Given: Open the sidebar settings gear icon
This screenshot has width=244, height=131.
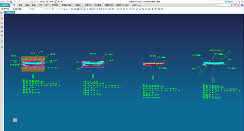Looking at the screenshot, I should click(1, 12).
